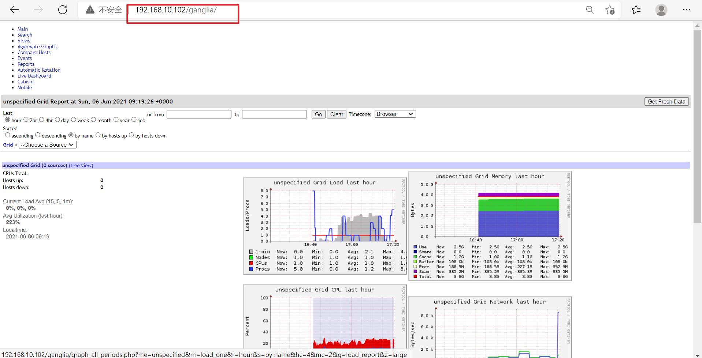Select the week time range radio
702x358 pixels.
coord(73,120)
